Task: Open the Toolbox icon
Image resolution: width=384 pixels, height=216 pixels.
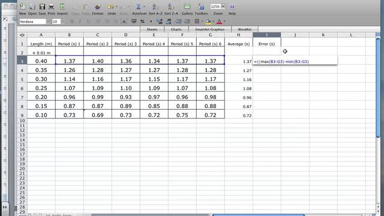Action: [x=201, y=7]
